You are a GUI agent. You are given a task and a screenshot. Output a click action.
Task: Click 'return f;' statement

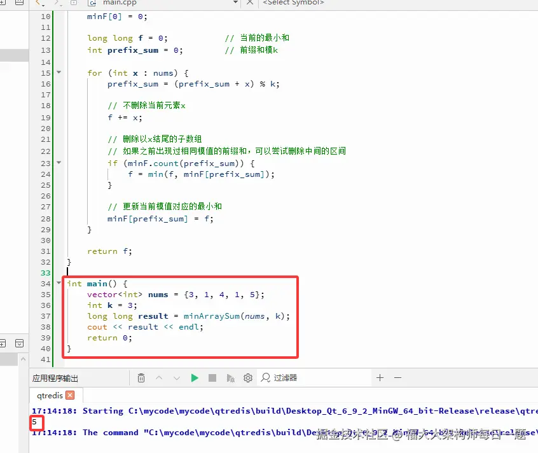[x=109, y=251]
